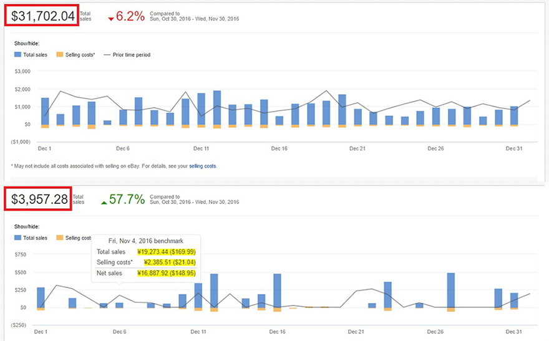549x341 pixels.
Task: Click the tall Dec 27 bar in bottom chart
Action: pyautogui.click(x=451, y=290)
